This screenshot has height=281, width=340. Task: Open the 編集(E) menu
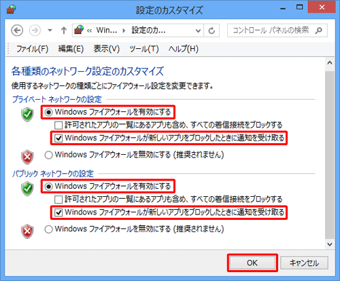coord(71,49)
